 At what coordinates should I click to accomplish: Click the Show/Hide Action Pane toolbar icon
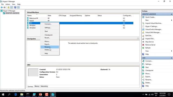tap(18, 7)
